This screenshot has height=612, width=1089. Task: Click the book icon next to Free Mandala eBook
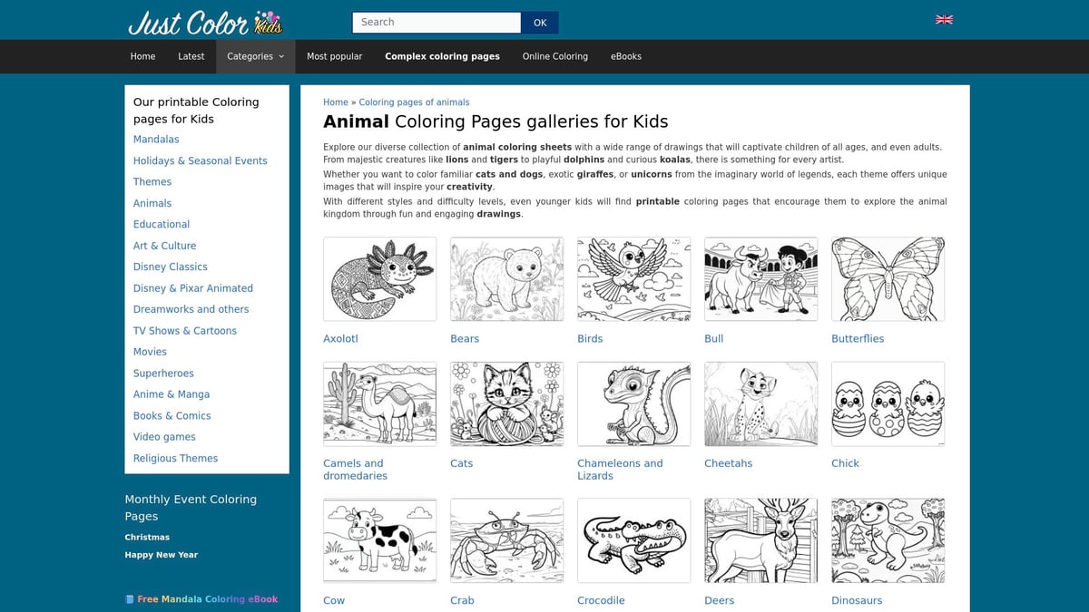130,599
